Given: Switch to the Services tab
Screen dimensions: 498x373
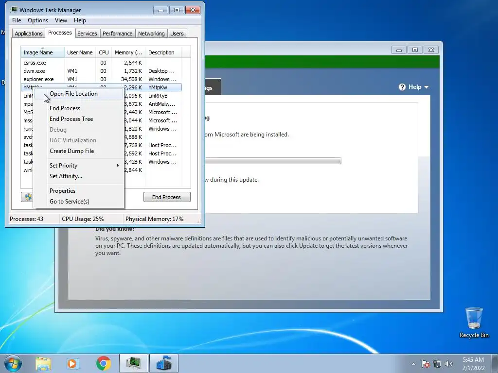Looking at the screenshot, I should click(x=87, y=34).
